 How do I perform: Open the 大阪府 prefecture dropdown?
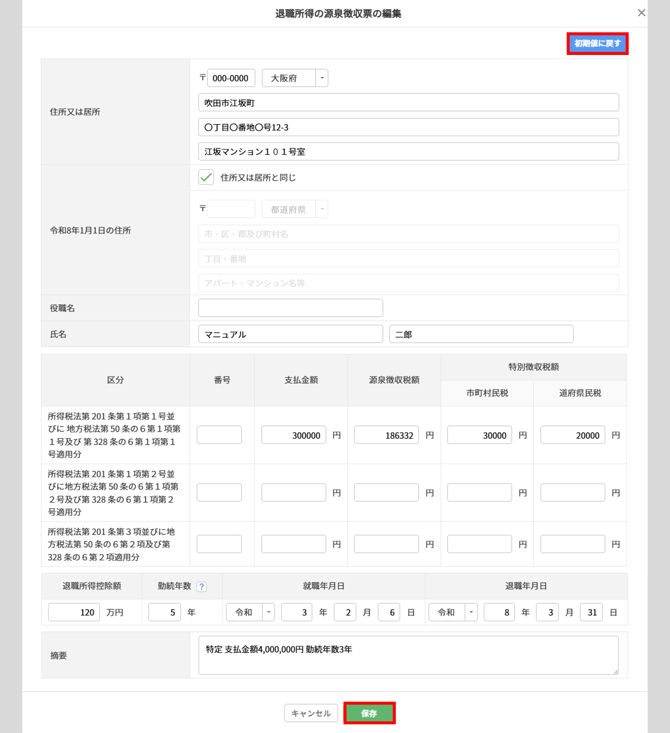click(x=295, y=78)
